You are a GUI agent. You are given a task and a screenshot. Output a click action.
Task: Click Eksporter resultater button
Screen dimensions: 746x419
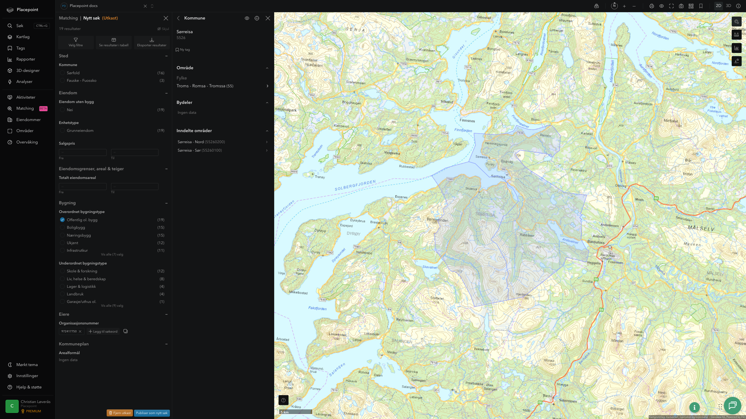pyautogui.click(x=152, y=42)
